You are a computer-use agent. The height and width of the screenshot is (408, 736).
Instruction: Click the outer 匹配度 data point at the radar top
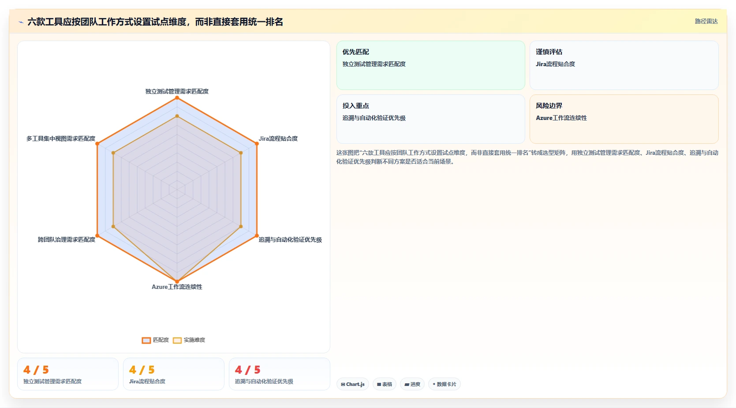click(177, 98)
